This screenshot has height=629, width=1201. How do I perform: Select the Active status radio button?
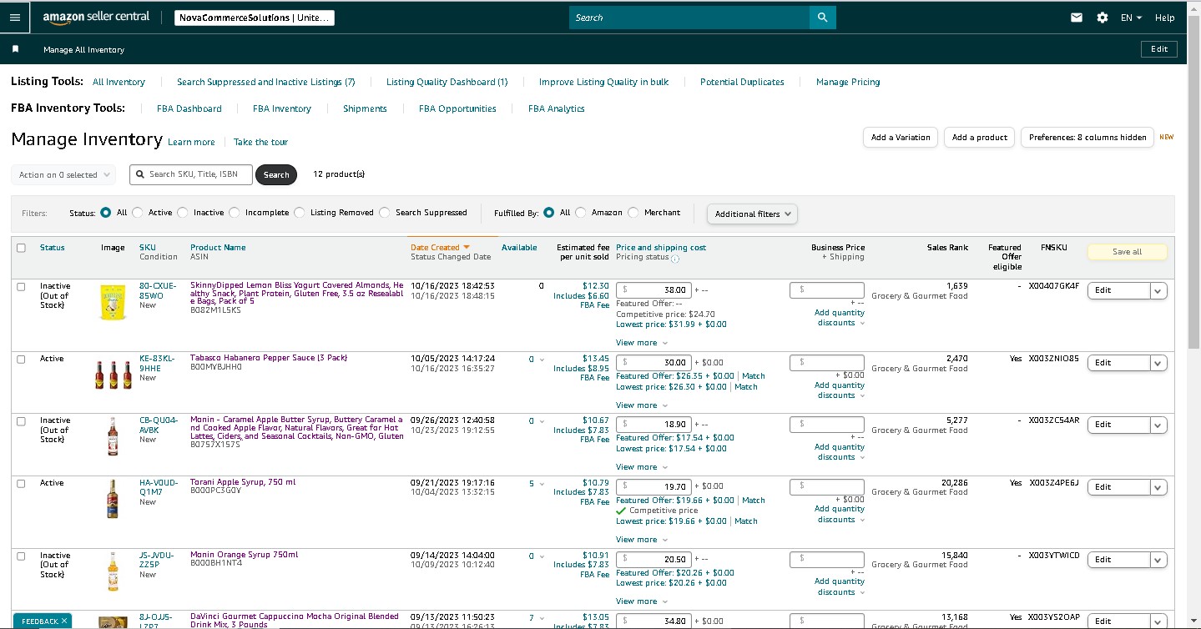[x=138, y=213]
